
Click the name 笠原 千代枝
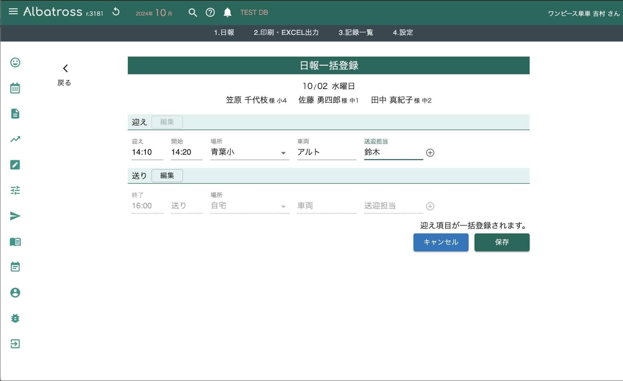pyautogui.click(x=247, y=100)
